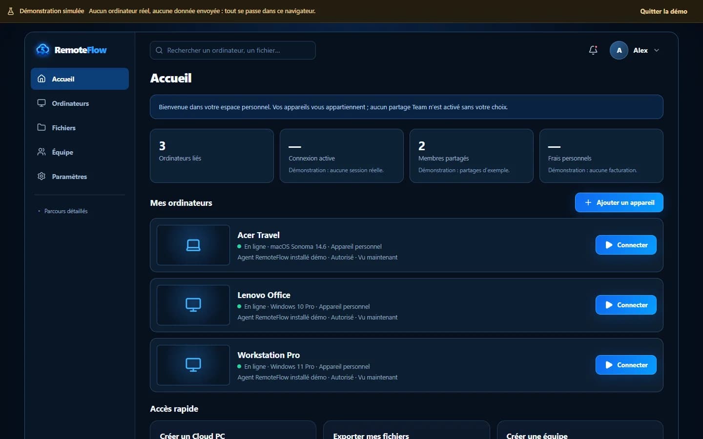Click the Workstation Pro device name
Viewport: 703px width, 439px height.
click(x=269, y=355)
